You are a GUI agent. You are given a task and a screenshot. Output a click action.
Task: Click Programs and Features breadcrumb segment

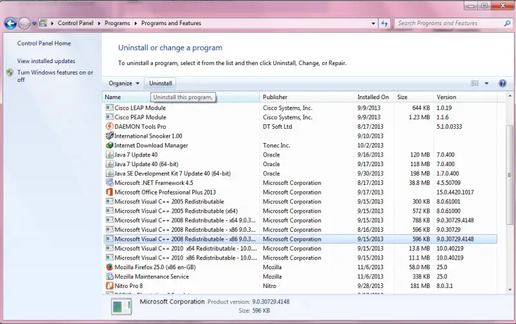[171, 23]
